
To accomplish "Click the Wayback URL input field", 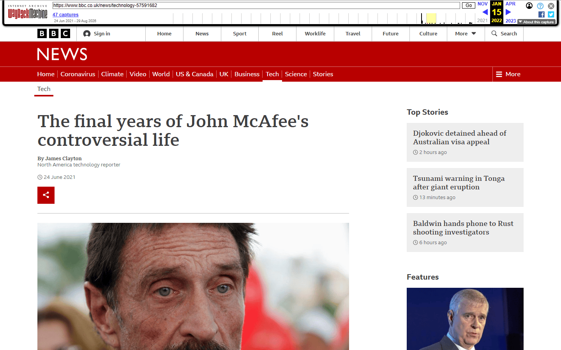I will point(256,5).
